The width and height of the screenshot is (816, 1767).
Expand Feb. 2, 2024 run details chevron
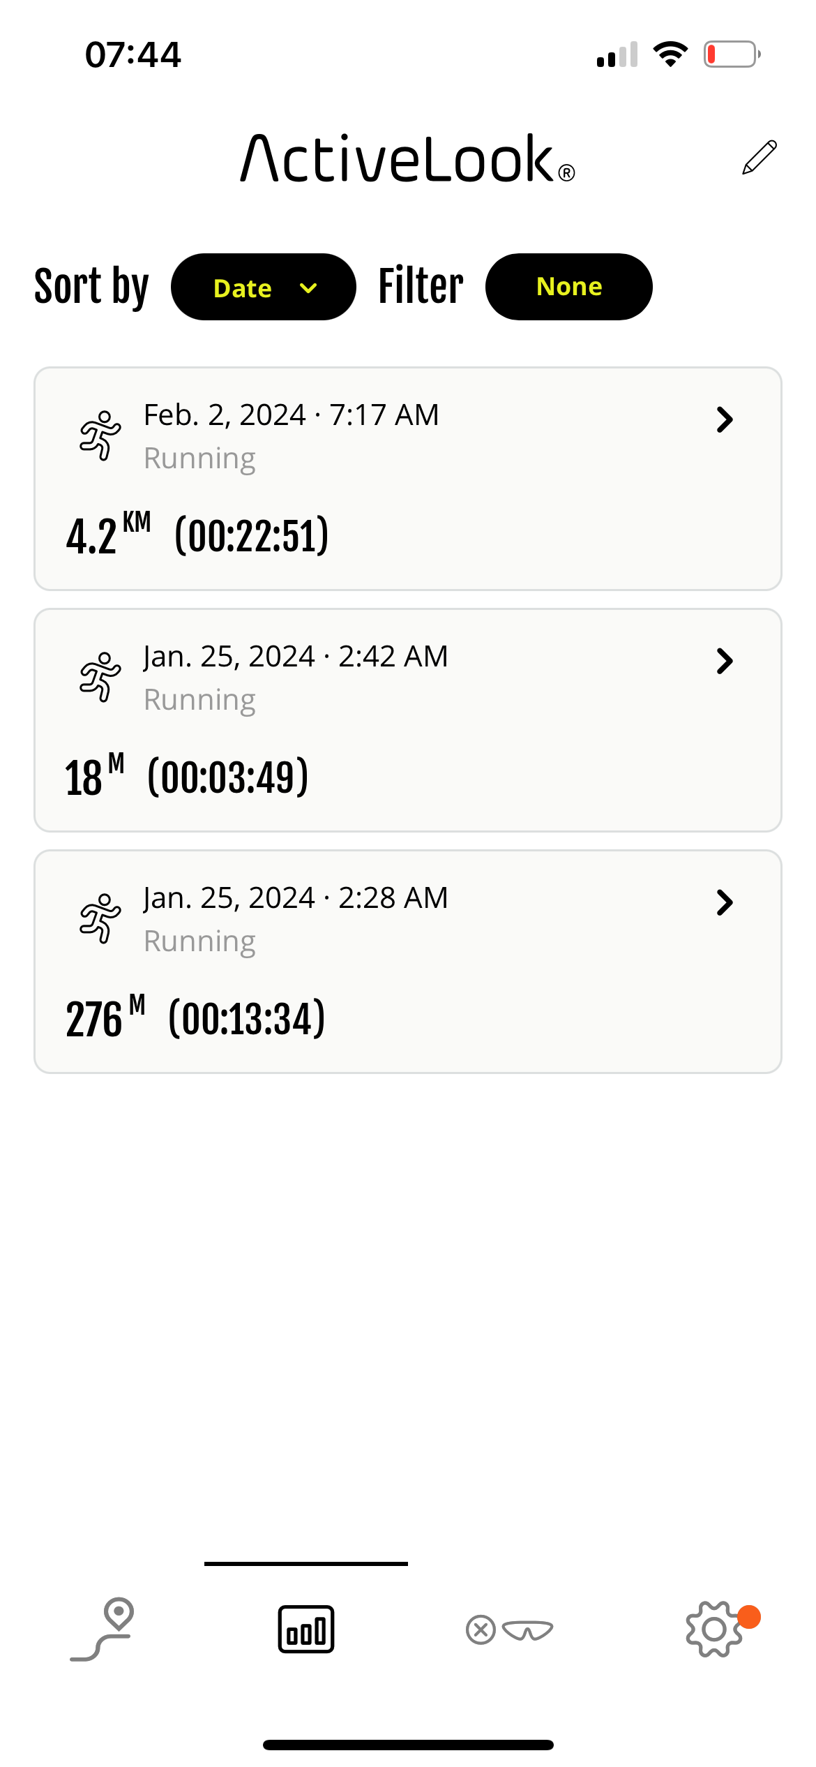[725, 419]
